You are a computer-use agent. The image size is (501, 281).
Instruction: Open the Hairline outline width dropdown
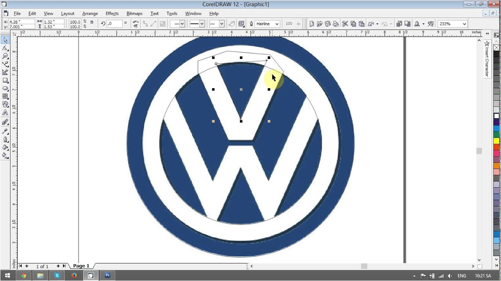coord(277,24)
